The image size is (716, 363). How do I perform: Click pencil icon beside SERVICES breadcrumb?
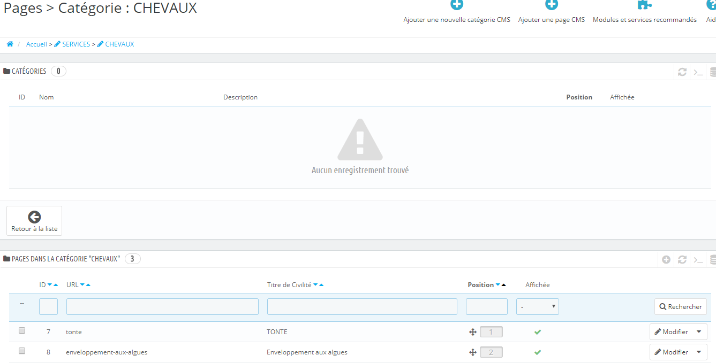click(x=57, y=44)
